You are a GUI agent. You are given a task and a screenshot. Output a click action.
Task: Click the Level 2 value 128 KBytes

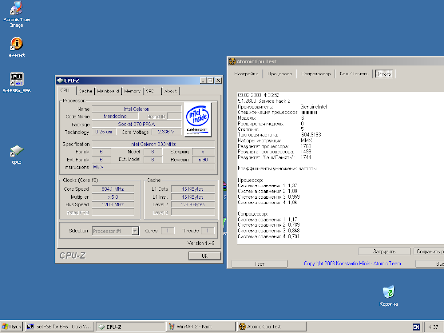click(x=193, y=204)
